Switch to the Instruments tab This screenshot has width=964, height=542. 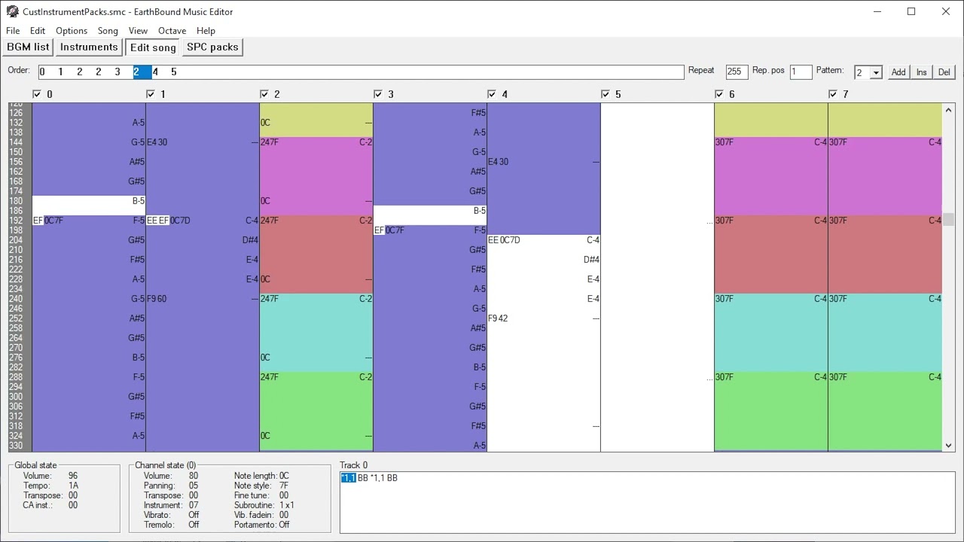click(x=89, y=47)
